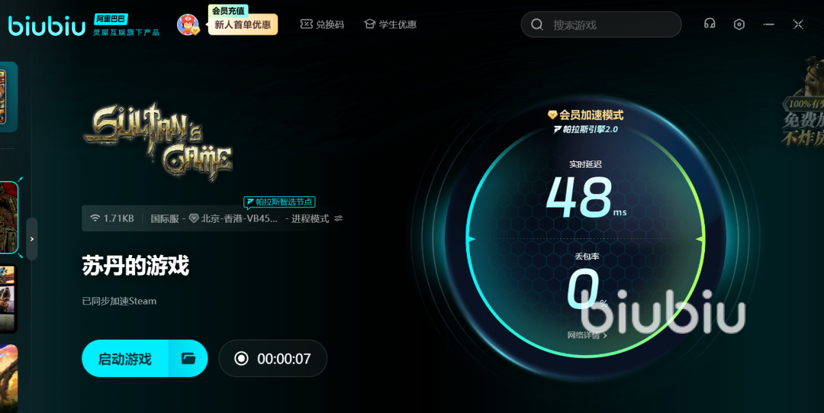The image size is (824, 413).
Task: Click the magnifier search icon
Action: coord(537,24)
